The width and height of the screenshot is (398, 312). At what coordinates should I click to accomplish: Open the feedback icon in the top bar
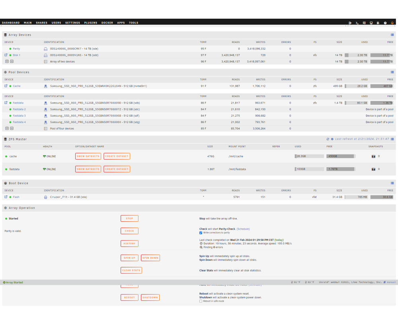(364, 23)
